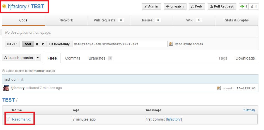The width and height of the screenshot is (264, 130).
Task: Select the SSH clone URL option
Action: 28,44
